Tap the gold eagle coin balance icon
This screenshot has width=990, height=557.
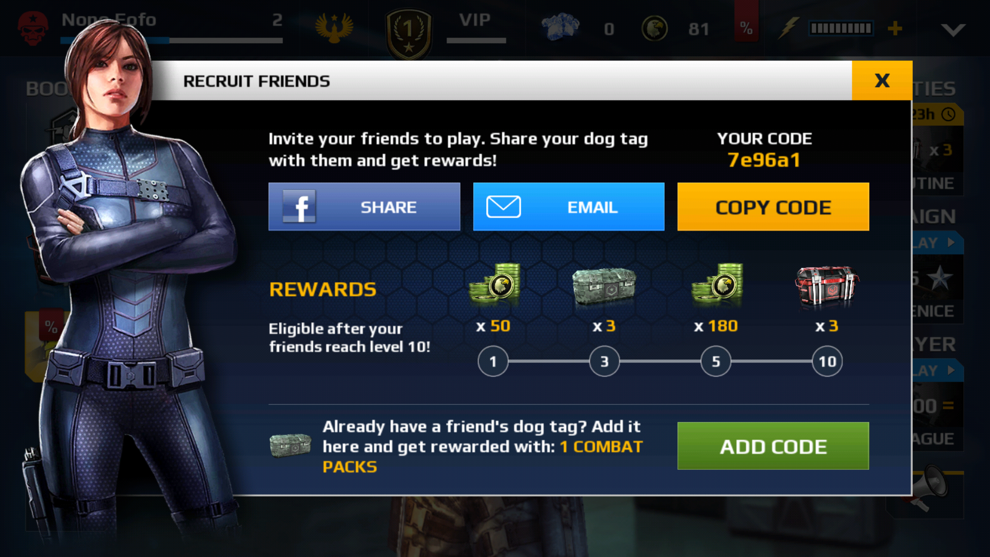click(x=654, y=28)
